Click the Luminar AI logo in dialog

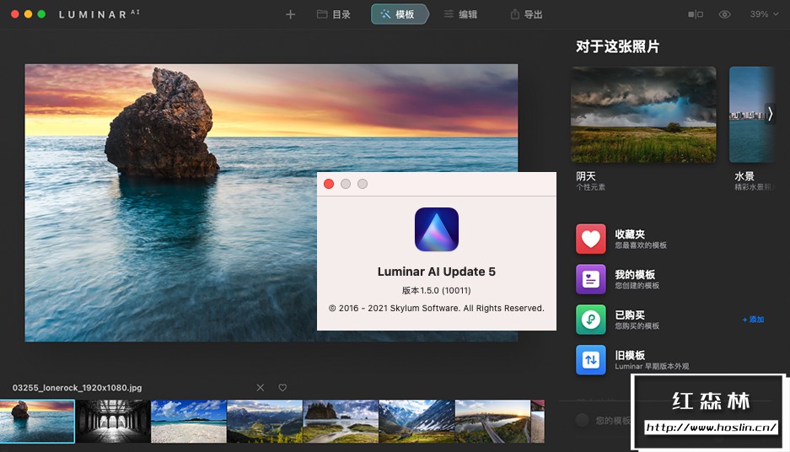coord(437,229)
